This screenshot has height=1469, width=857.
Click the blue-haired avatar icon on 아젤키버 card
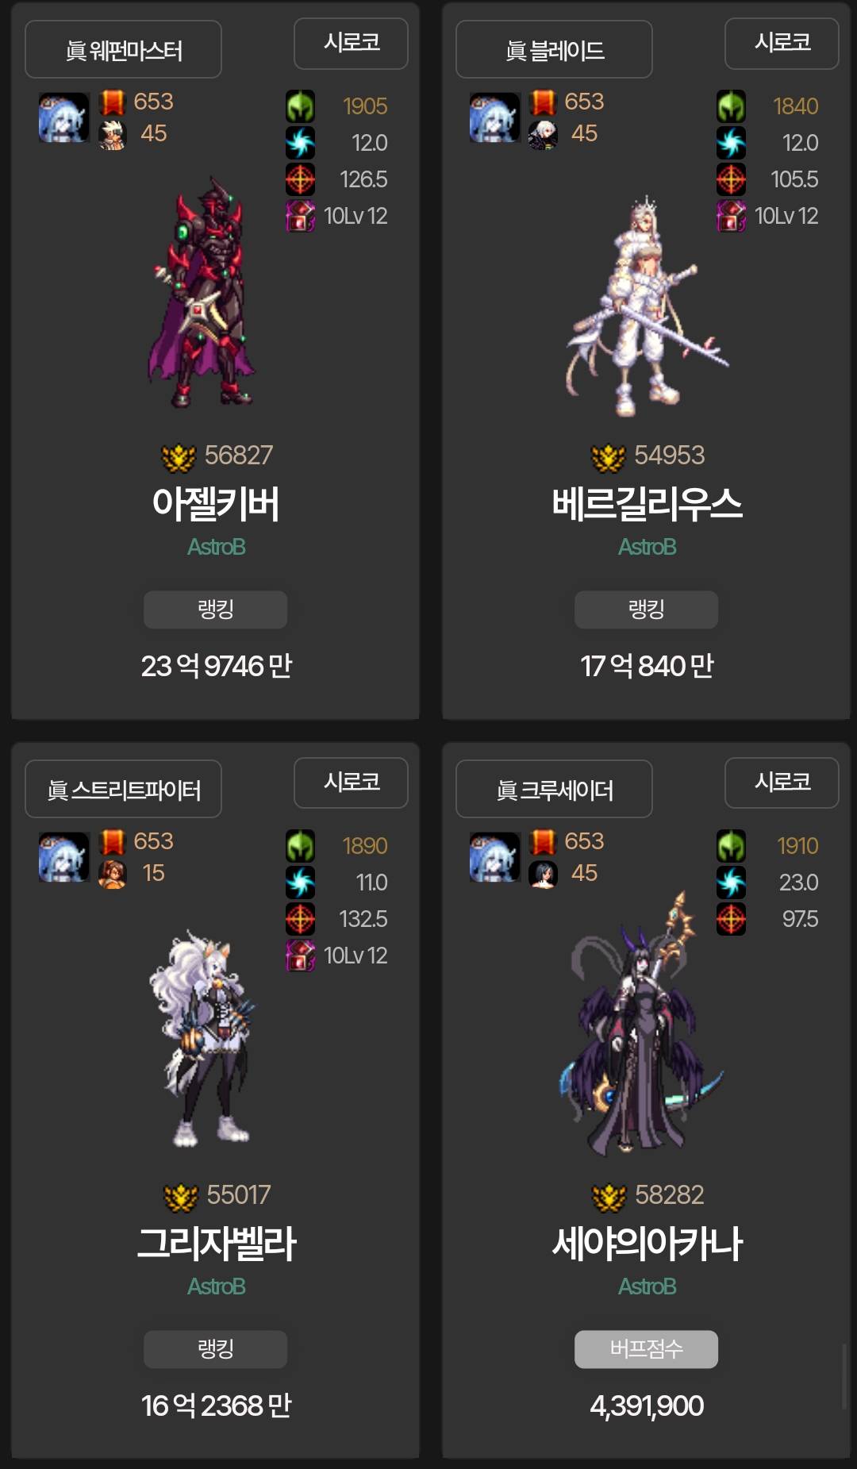[x=64, y=117]
